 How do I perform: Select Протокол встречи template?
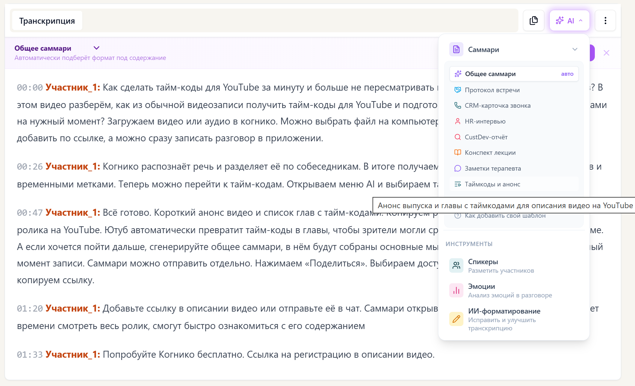pyautogui.click(x=514, y=90)
